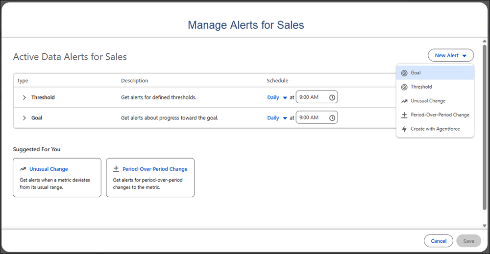The width and height of the screenshot is (490, 254).
Task: Click the Threshold target icon in menu
Action: click(404, 87)
